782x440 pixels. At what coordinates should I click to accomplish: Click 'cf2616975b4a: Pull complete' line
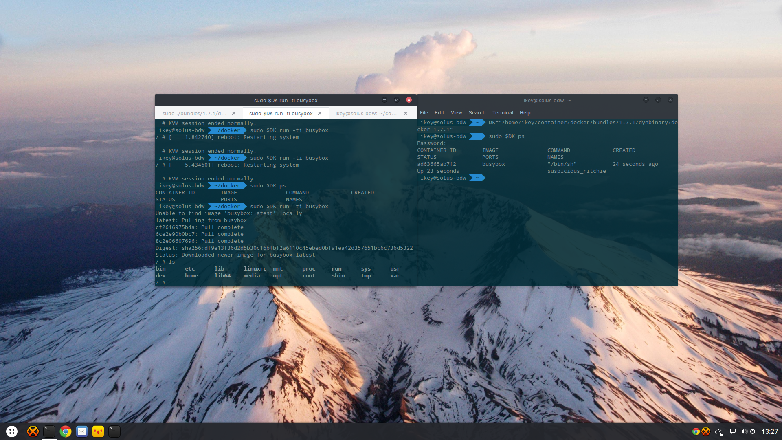pos(200,227)
